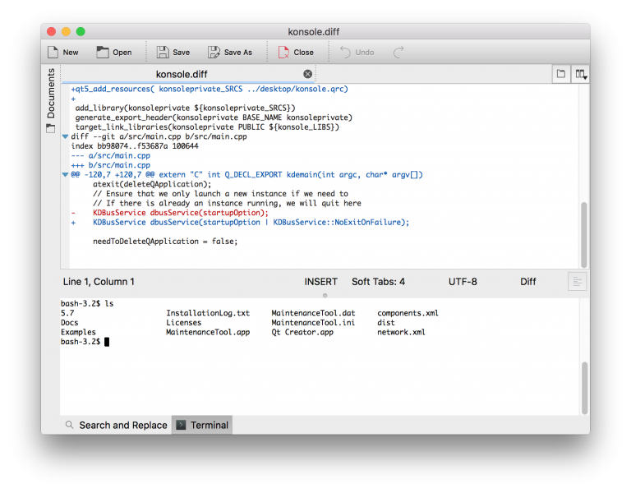Open the UTF-8 encoding selector

(463, 282)
